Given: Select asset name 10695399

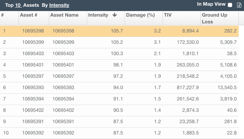Looking at the screenshot, I should tap(63, 42).
